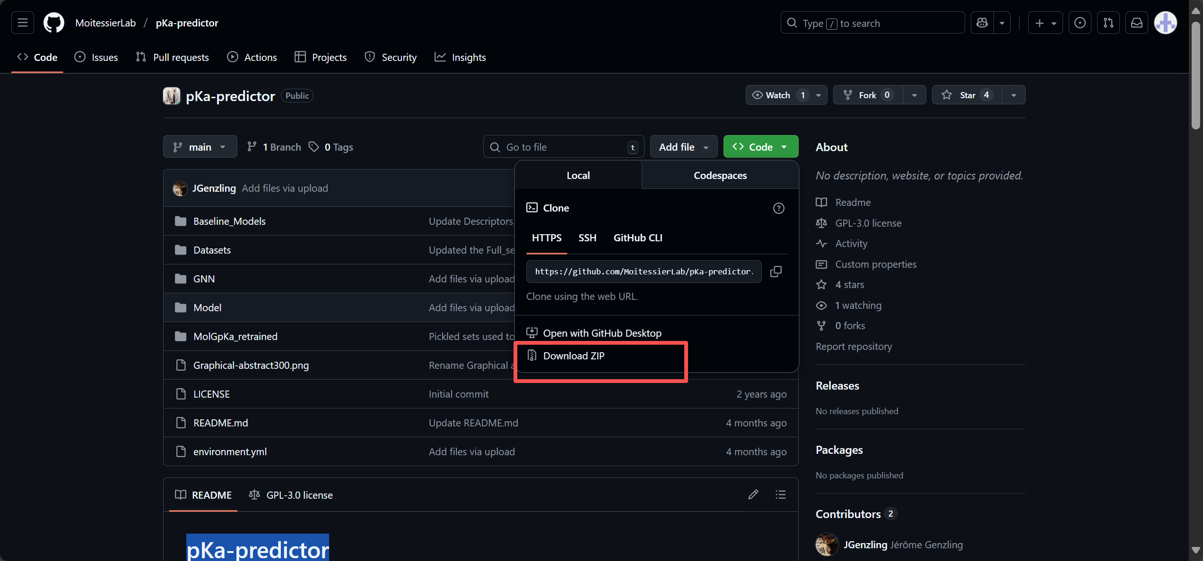Open the pull requests icon in the header

(1108, 23)
